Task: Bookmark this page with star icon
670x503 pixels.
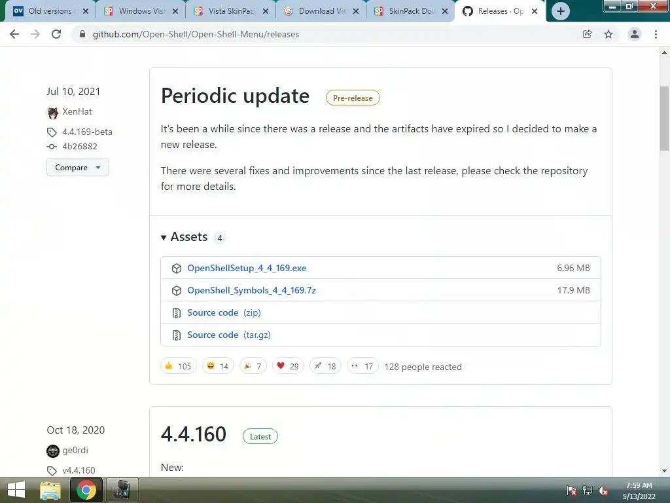Action: (x=608, y=34)
